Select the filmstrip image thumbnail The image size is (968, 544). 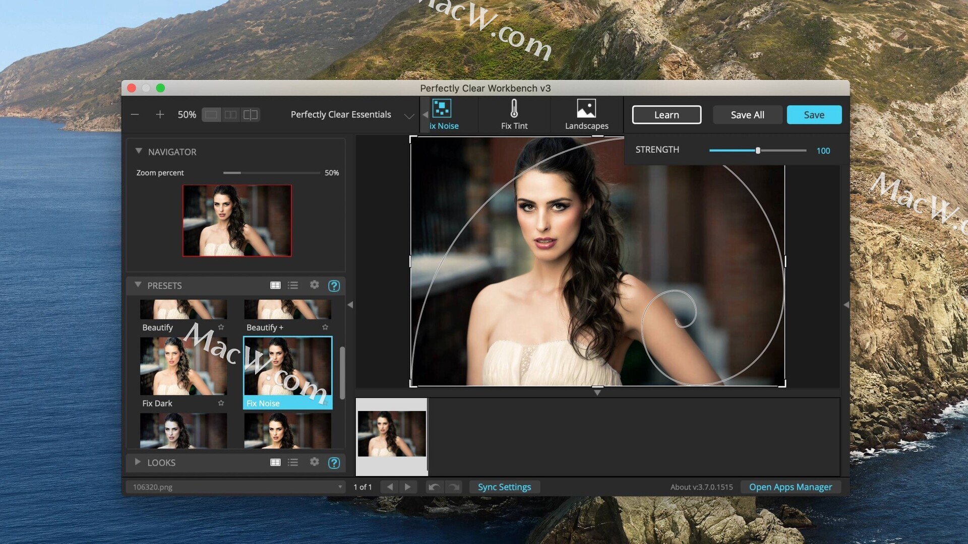[x=392, y=434]
